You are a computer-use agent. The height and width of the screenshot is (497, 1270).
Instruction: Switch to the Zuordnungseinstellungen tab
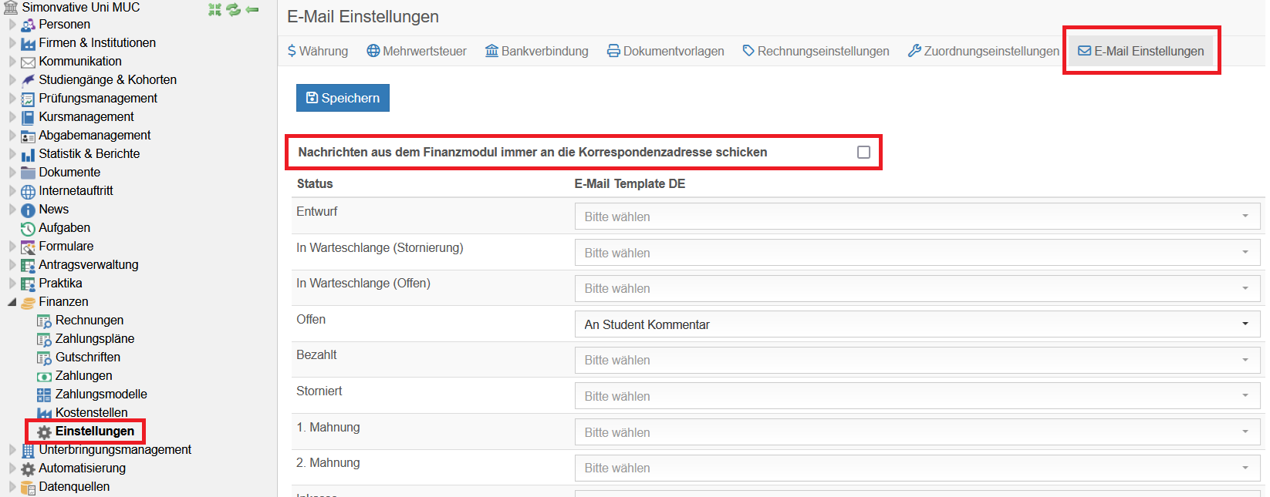click(984, 51)
